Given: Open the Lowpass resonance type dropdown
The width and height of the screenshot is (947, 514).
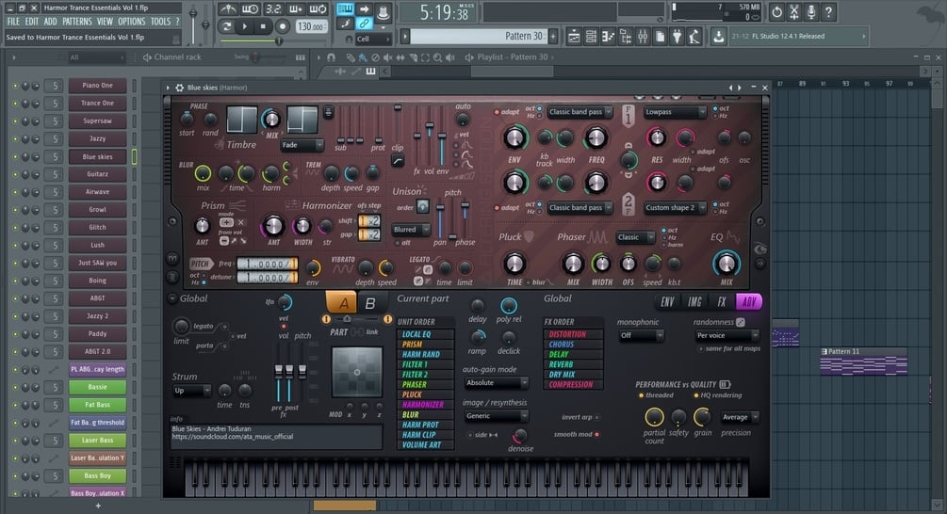Looking at the screenshot, I should [x=675, y=112].
